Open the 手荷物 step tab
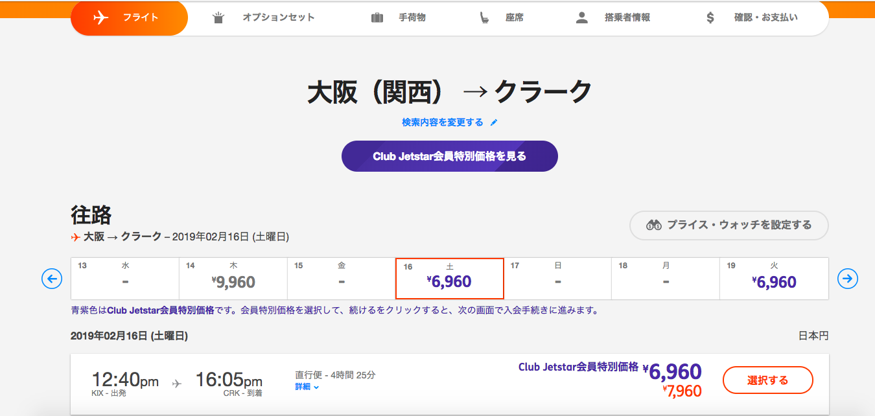This screenshot has width=875, height=416. pyautogui.click(x=399, y=17)
